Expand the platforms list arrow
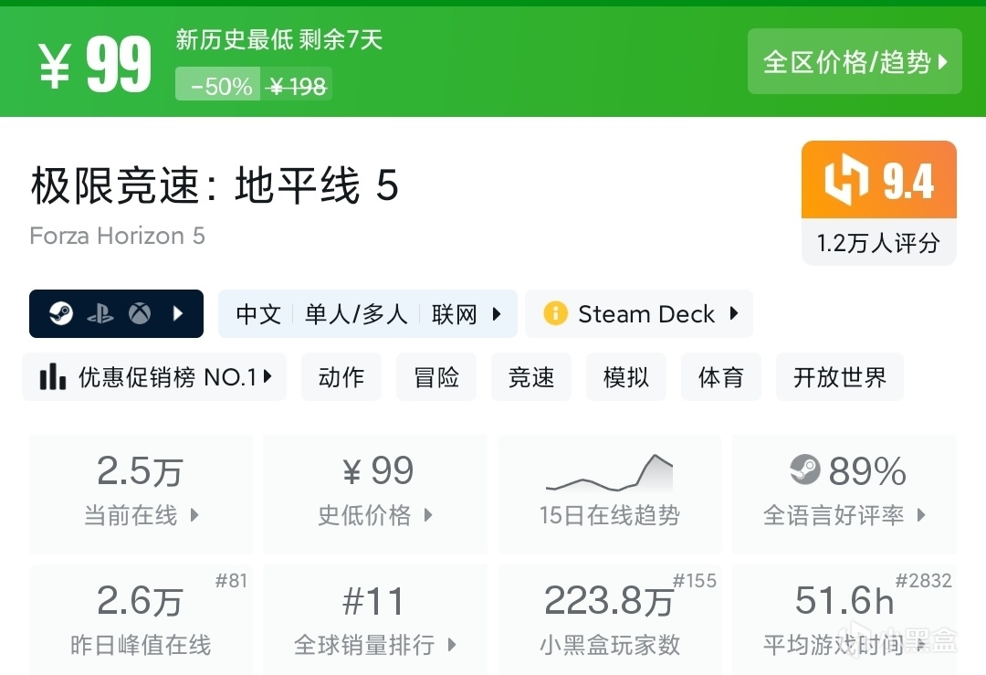This screenshot has width=986, height=675. (179, 314)
